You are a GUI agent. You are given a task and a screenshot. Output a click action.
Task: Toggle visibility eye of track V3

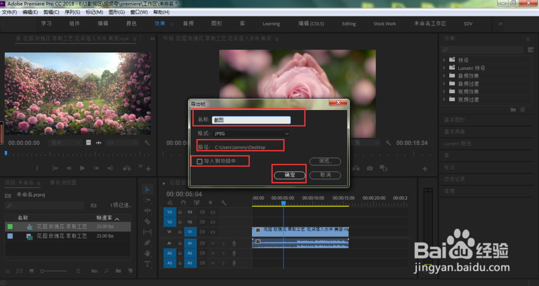point(213,212)
